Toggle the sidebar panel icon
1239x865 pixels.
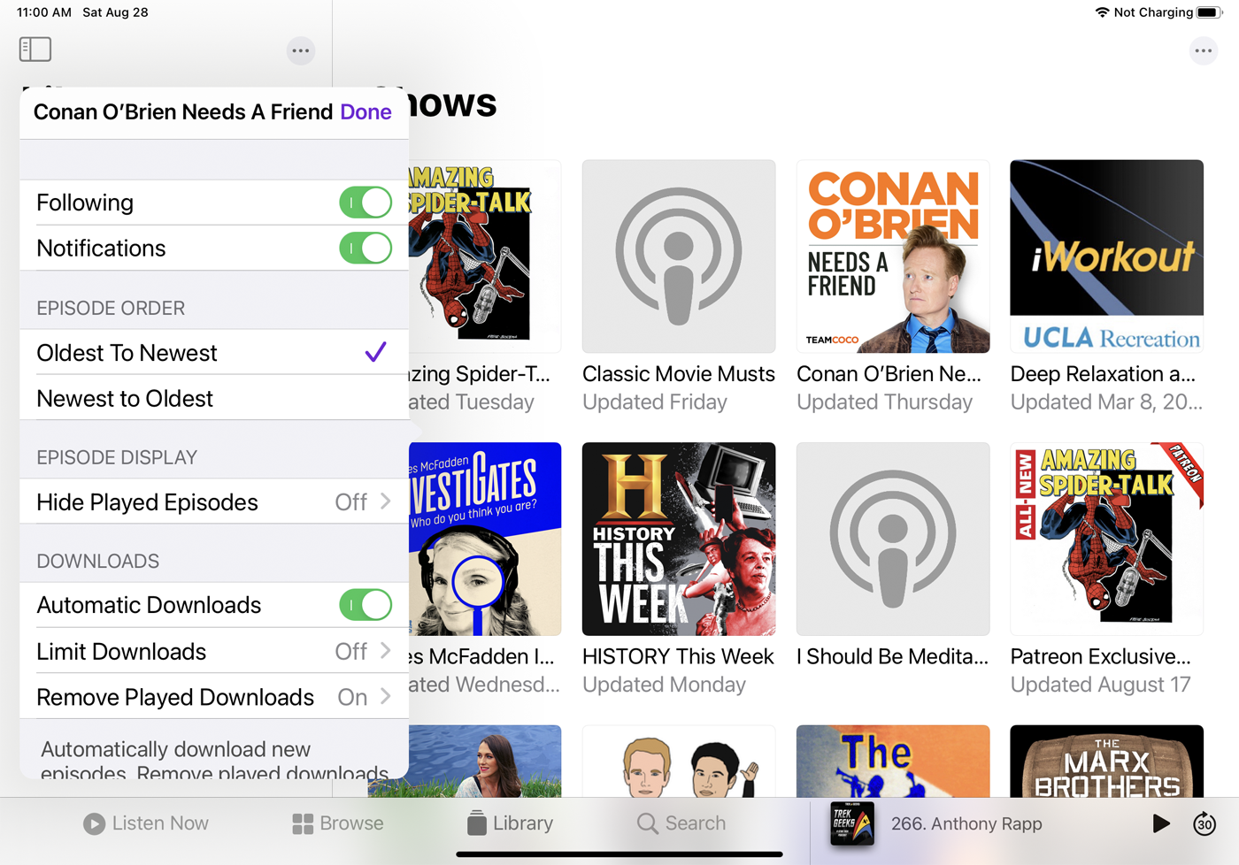pos(35,50)
